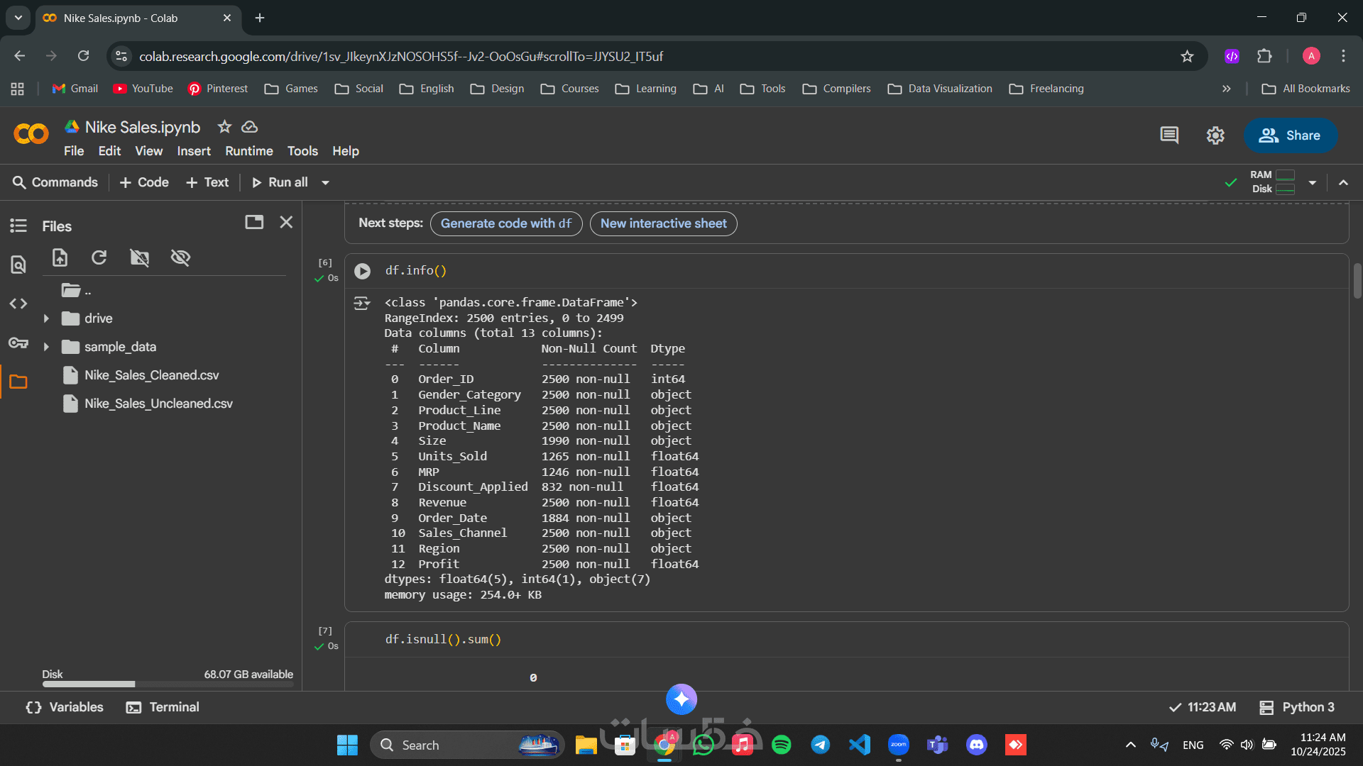The image size is (1363, 766).
Task: Star the Nike Sales.ipynb notebook
Action: point(224,127)
